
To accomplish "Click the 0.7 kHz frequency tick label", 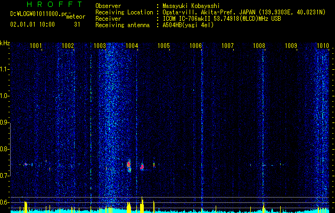I will pos(4,176).
